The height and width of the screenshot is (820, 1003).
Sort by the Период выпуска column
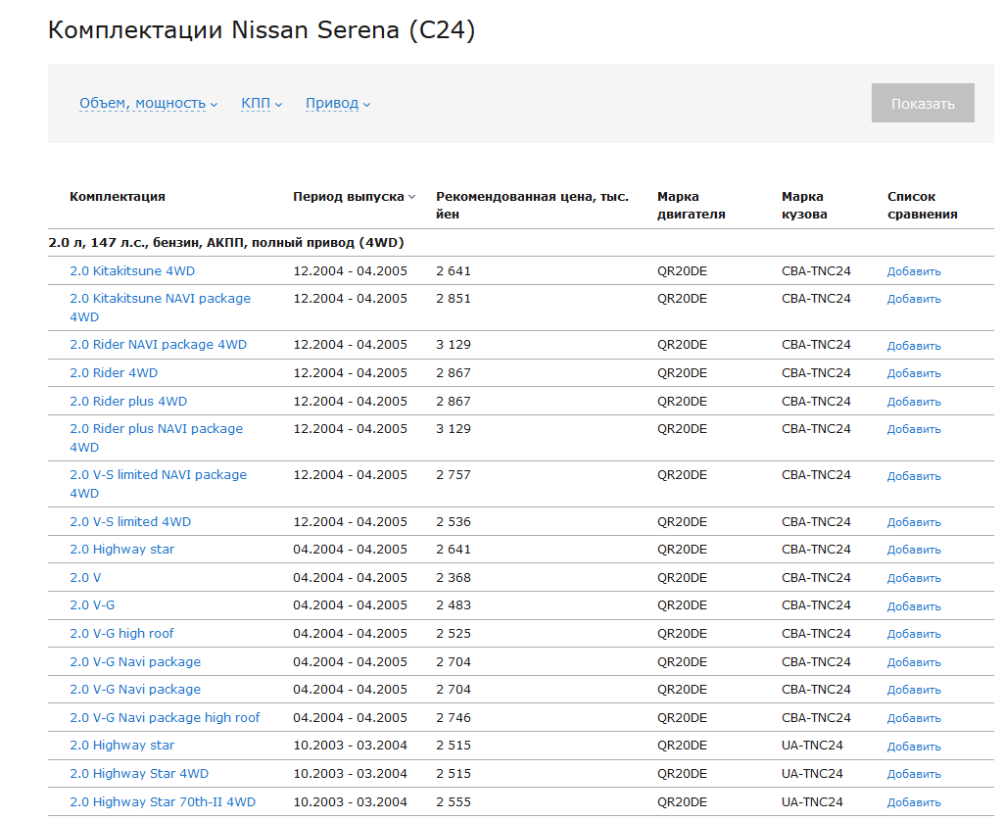pos(355,196)
